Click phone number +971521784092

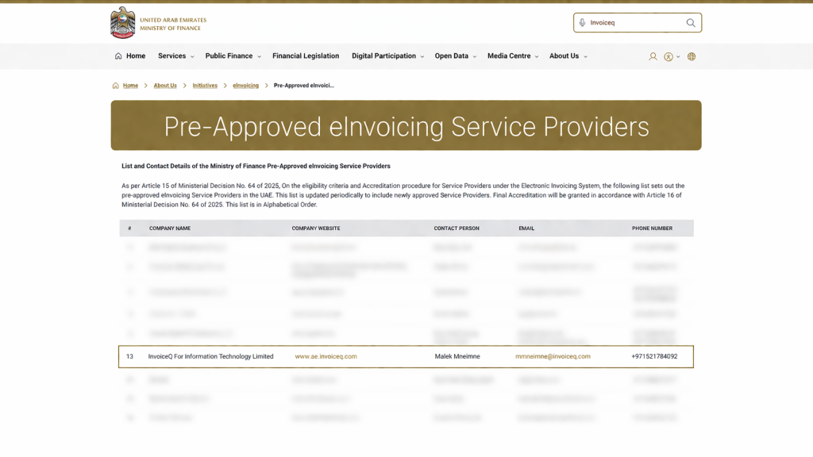coord(654,356)
